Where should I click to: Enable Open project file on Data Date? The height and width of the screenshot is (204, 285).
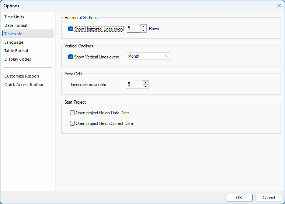click(x=72, y=113)
